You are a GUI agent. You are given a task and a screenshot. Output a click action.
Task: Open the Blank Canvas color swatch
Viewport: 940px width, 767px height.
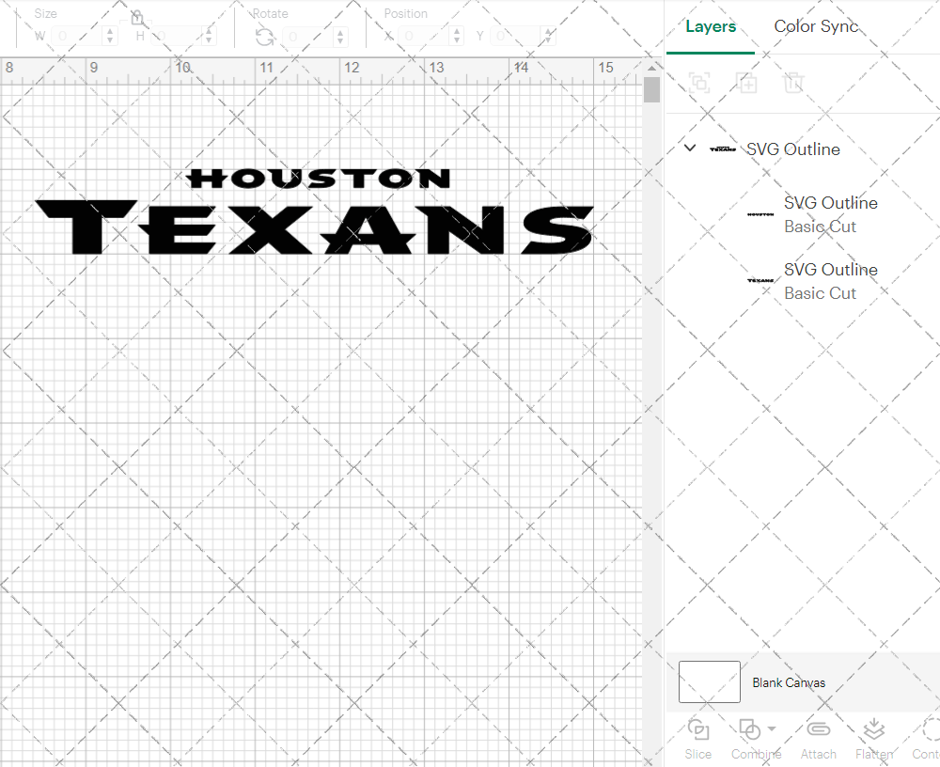709,681
